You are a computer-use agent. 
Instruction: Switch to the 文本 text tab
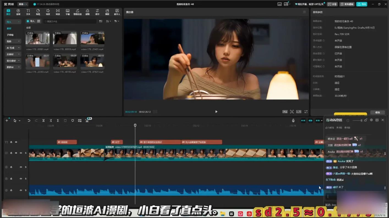click(x=28, y=12)
